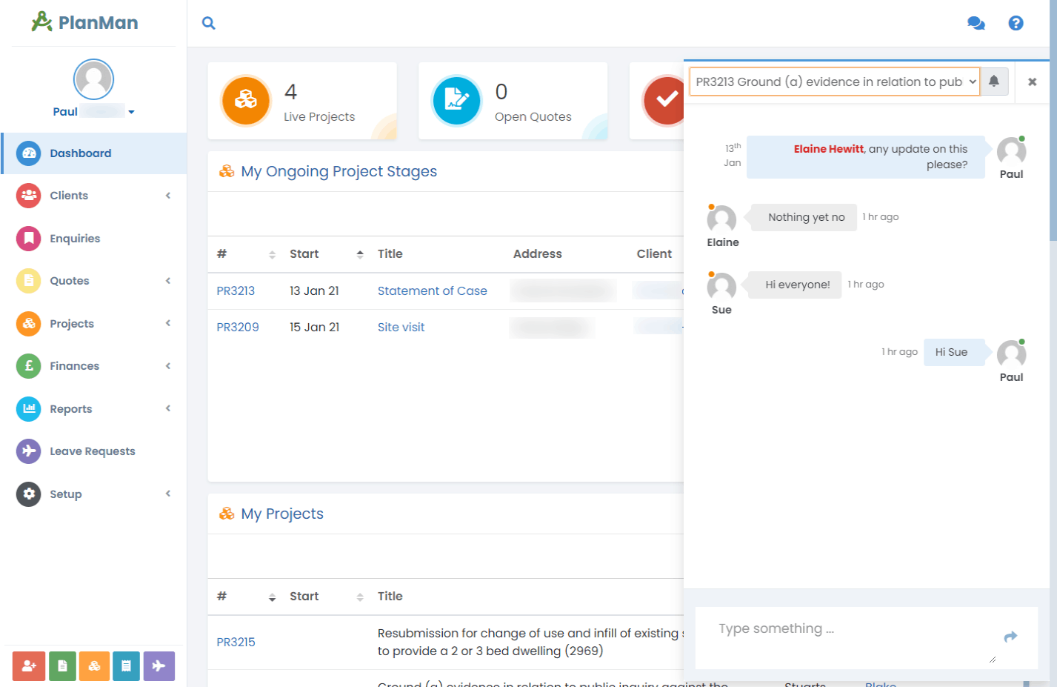Click the notification bell in chat panel

coord(994,81)
